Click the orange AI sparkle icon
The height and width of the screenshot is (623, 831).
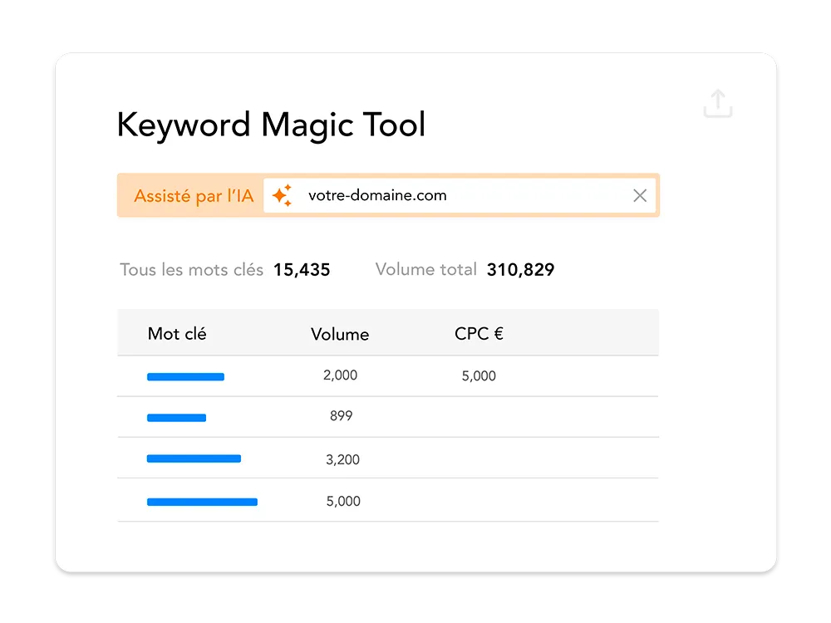(x=282, y=195)
